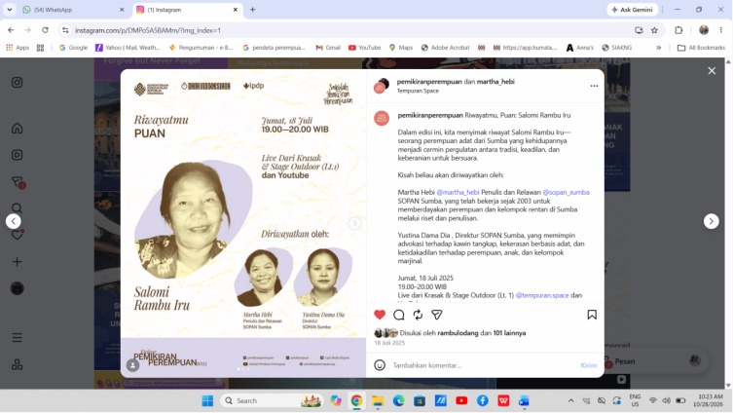Screen dimensions: 733x413
Task: Open the Adobe Acrobat bookmark
Action: 446,47
